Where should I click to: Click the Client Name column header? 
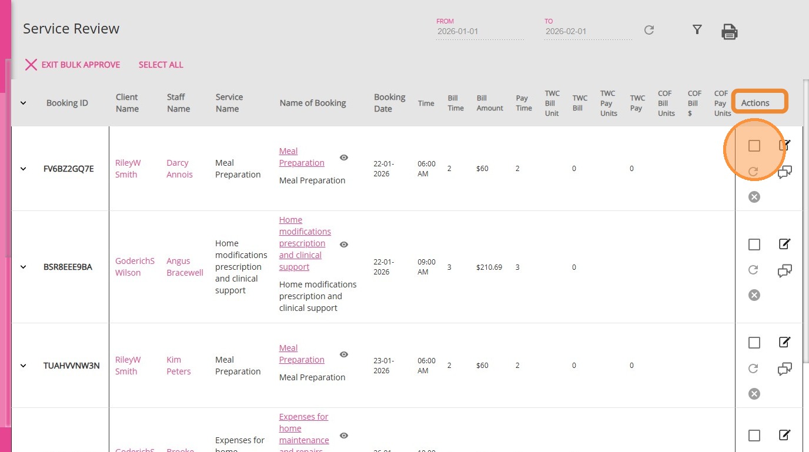[x=127, y=103]
